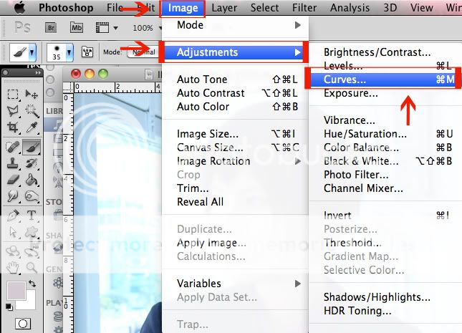Open the blending Mode Normal dropdown
462x333 pixels.
143,52
